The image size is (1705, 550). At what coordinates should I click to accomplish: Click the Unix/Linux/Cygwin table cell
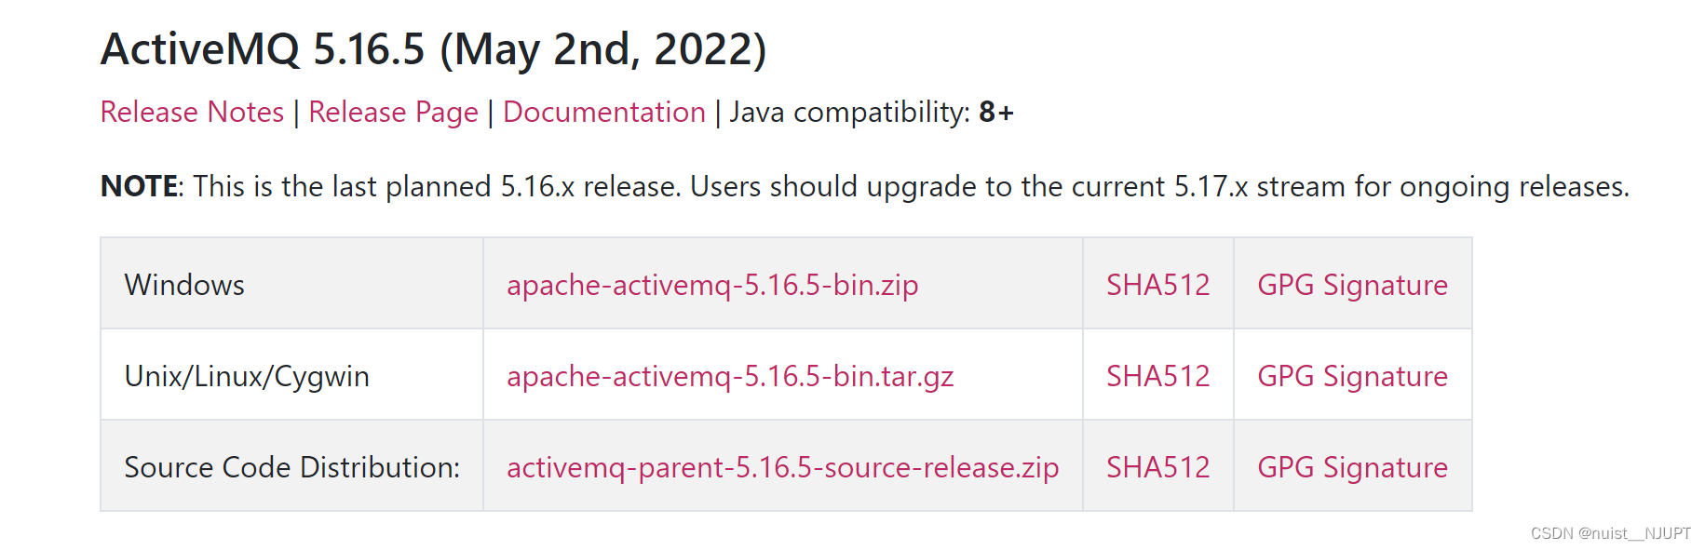[x=291, y=375]
